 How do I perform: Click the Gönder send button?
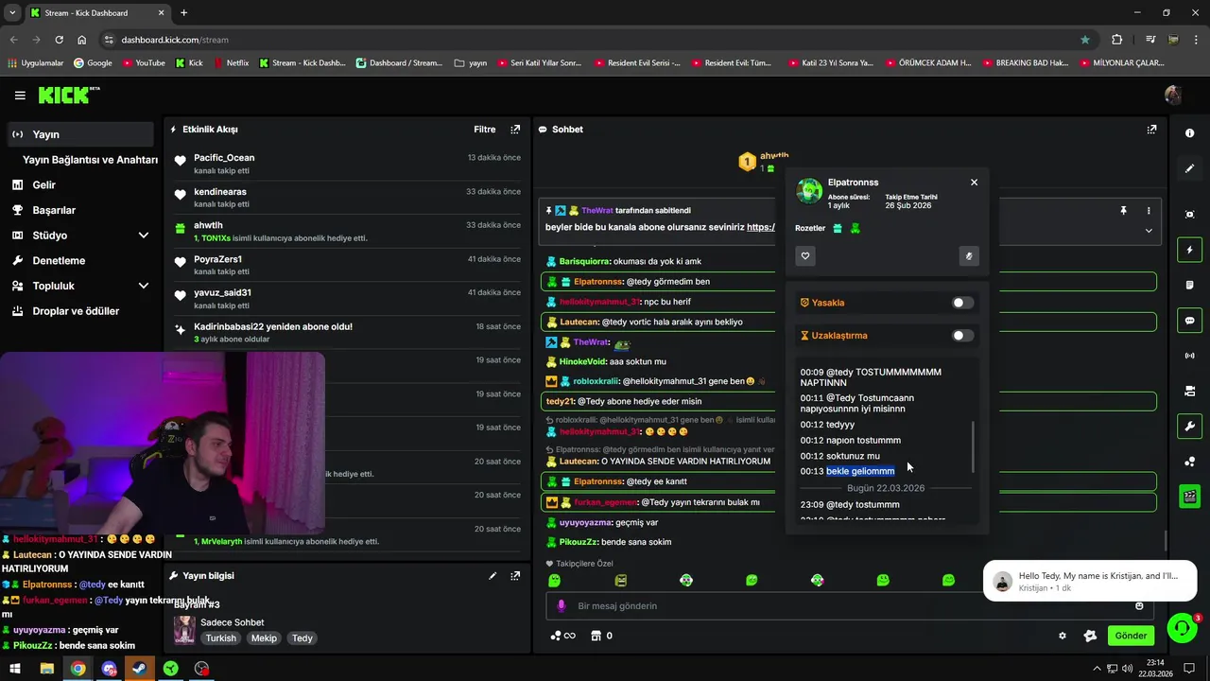pyautogui.click(x=1131, y=636)
